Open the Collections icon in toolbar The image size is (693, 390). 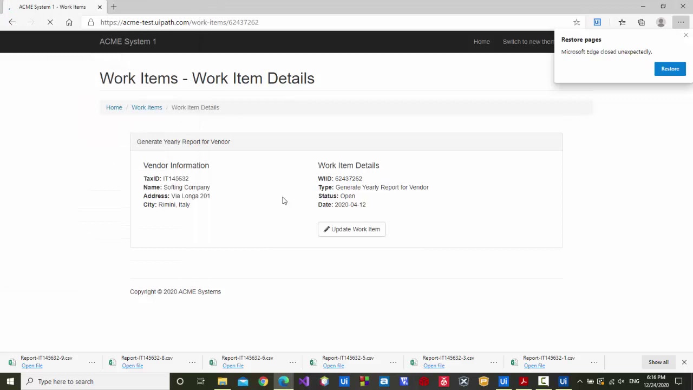(x=642, y=22)
